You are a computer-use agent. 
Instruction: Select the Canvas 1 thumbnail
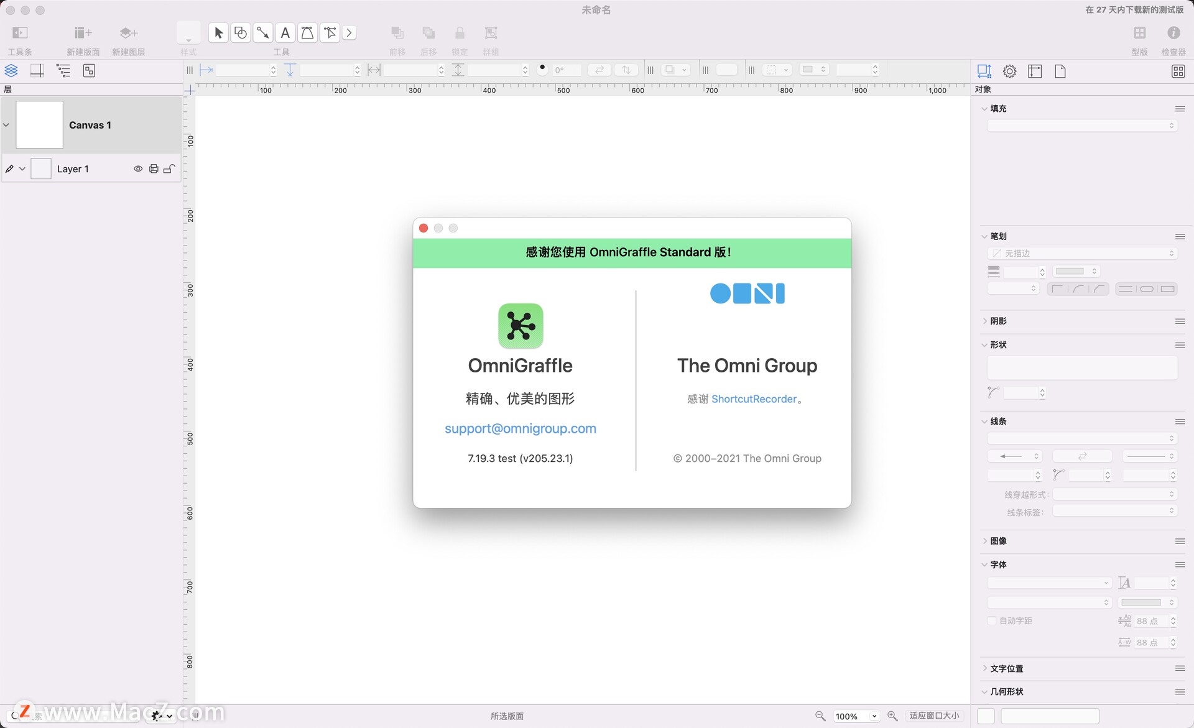[39, 125]
